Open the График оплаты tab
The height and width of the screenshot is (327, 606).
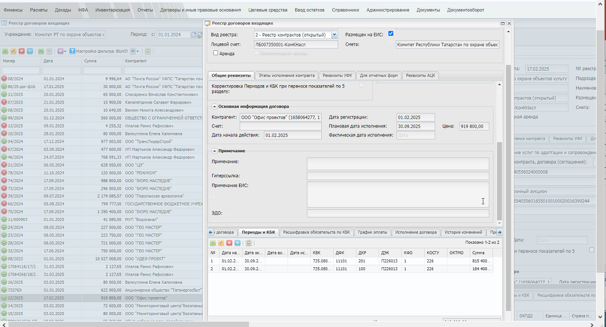coord(372,232)
